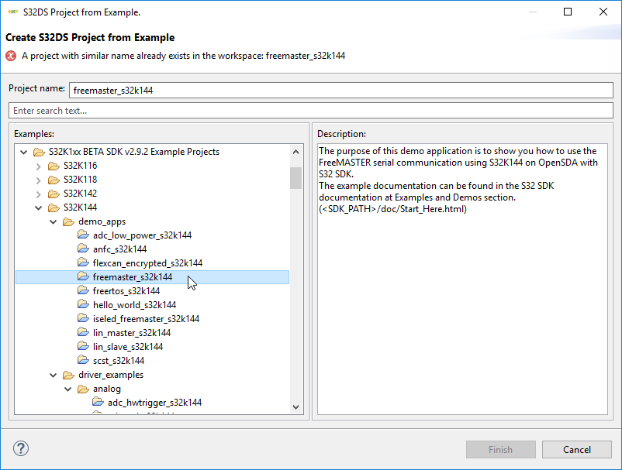This screenshot has height=470, width=622.
Task: Click the help question mark icon
Action: (x=21, y=449)
